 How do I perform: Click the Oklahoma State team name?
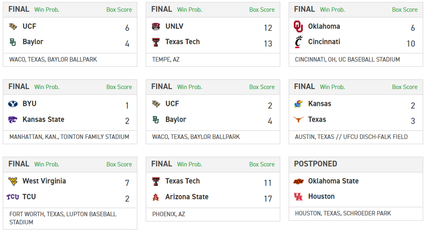coord(333,181)
